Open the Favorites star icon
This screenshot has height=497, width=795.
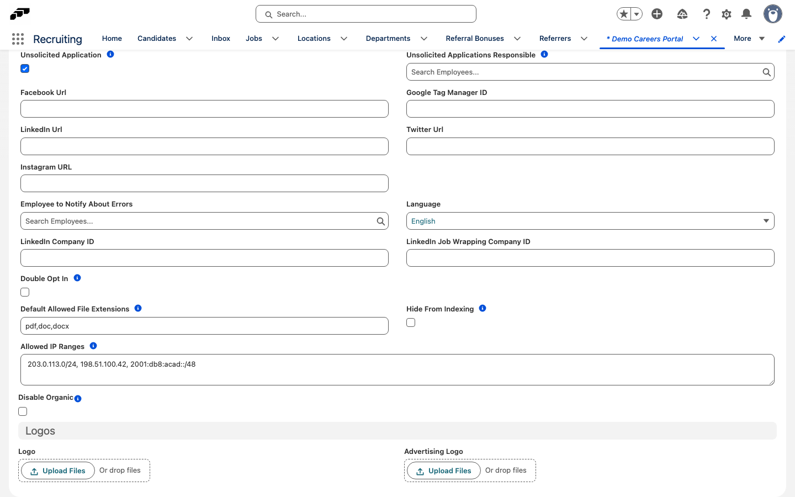click(x=624, y=14)
